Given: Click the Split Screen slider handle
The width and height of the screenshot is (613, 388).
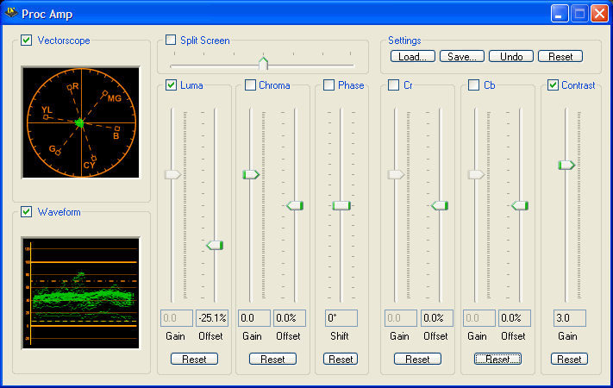Looking at the screenshot, I should (x=264, y=63).
